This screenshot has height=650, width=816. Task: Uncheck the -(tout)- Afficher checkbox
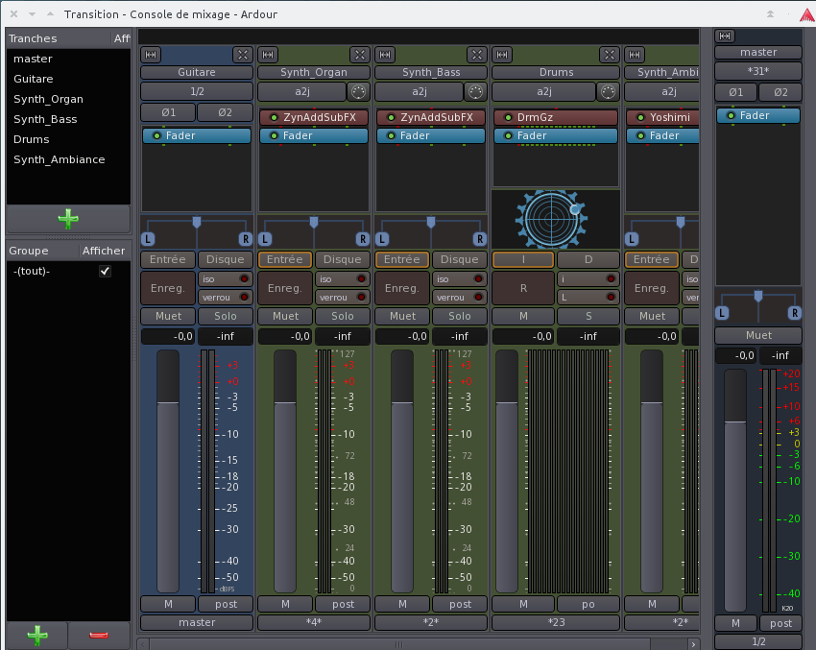click(x=106, y=272)
